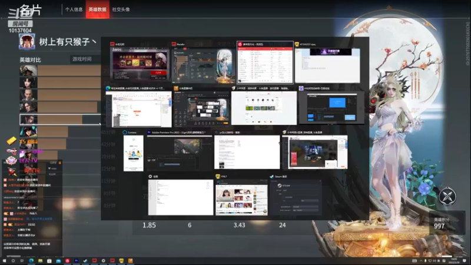
Task: Open the Cortana window thumbnail
Action: click(x=134, y=153)
